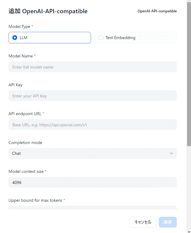Click the API Key label
The height and width of the screenshot is (233, 191).
[x=15, y=85]
